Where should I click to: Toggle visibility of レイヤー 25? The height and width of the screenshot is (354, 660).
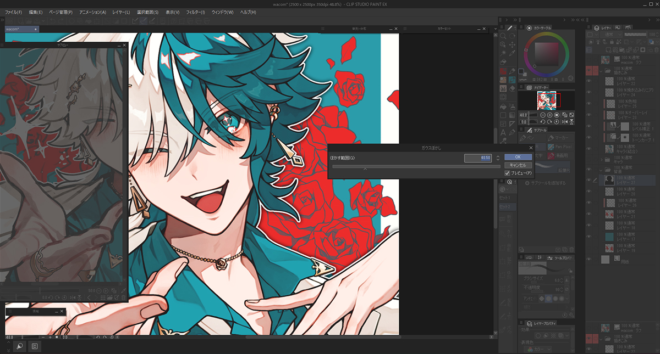(x=588, y=103)
